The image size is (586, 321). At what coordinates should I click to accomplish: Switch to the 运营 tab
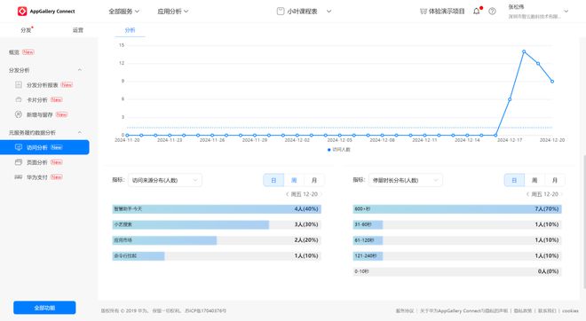click(78, 30)
